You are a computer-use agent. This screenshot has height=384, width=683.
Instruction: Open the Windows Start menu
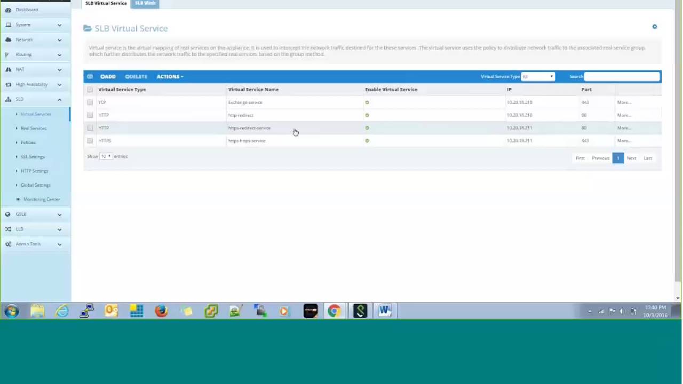point(12,310)
